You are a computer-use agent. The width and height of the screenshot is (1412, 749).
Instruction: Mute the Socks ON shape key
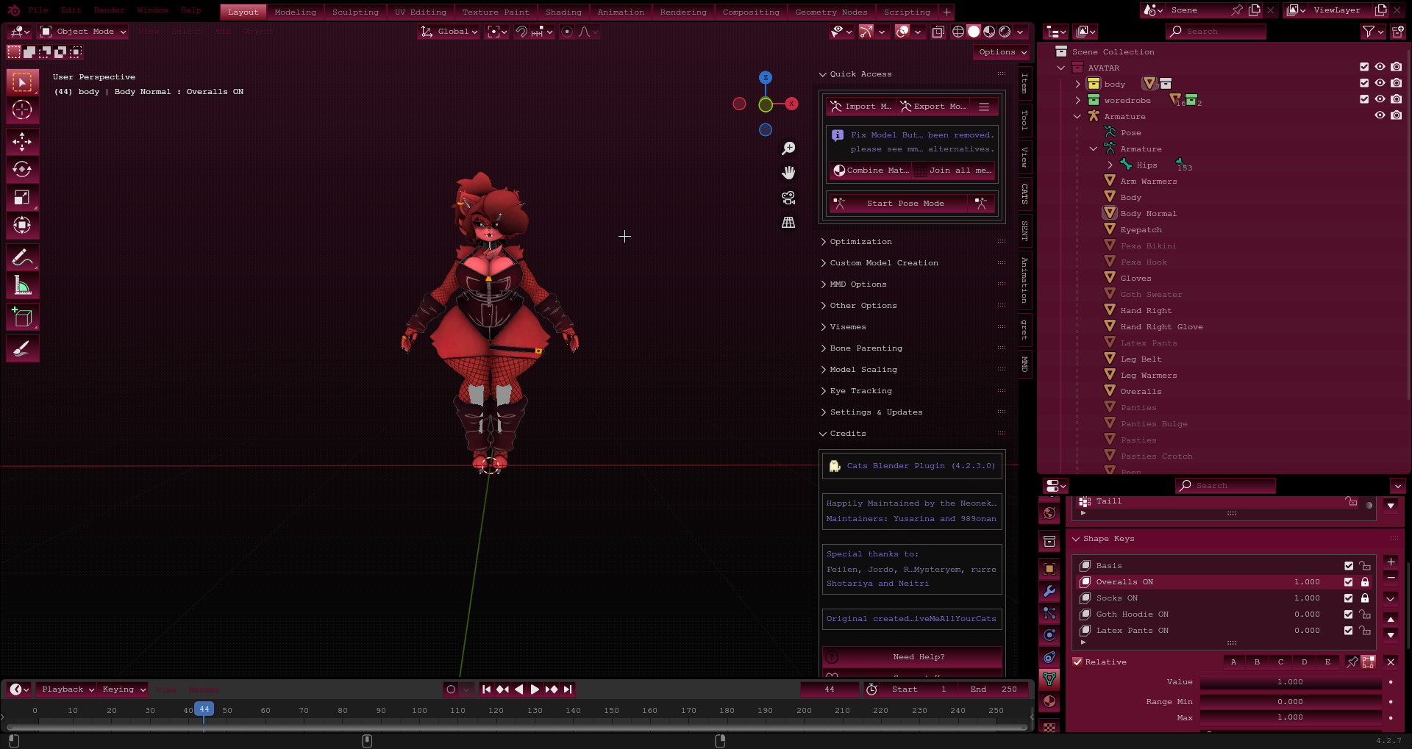pyautogui.click(x=1349, y=598)
